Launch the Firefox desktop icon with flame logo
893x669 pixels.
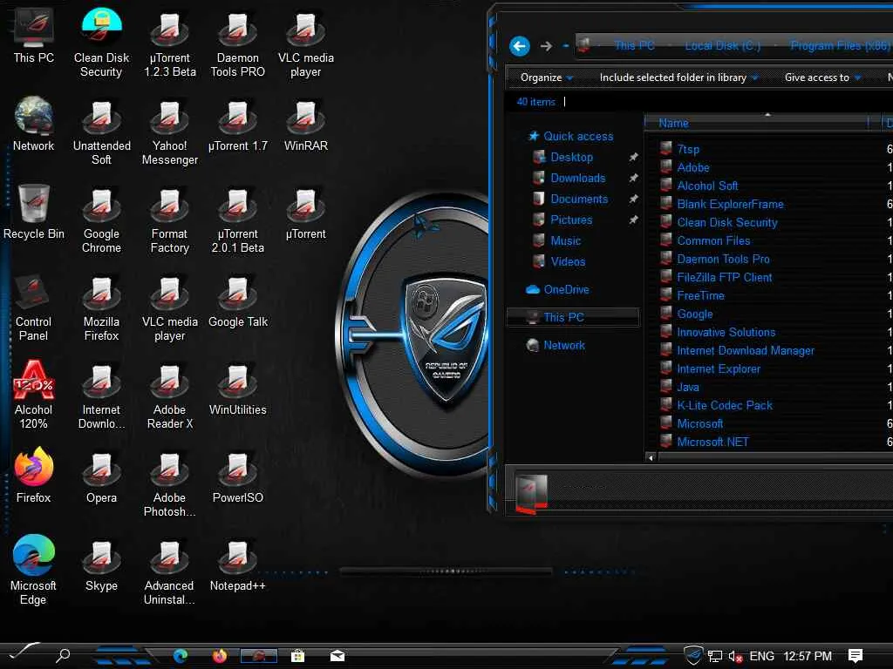[x=34, y=476]
